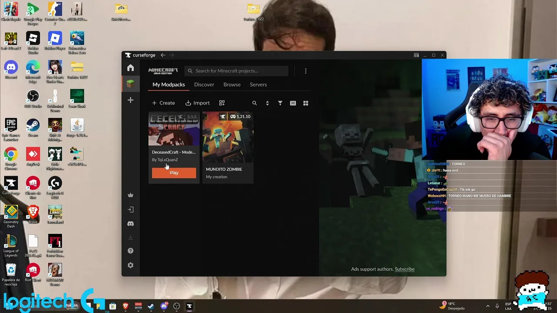Screen dimensions: 557x313
Task: Open Discord from the Windows taskbar
Action: point(164,306)
